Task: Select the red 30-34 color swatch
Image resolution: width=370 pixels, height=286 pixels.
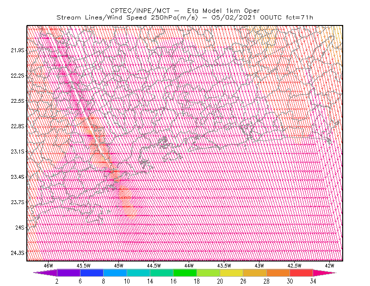Action: [302, 273]
